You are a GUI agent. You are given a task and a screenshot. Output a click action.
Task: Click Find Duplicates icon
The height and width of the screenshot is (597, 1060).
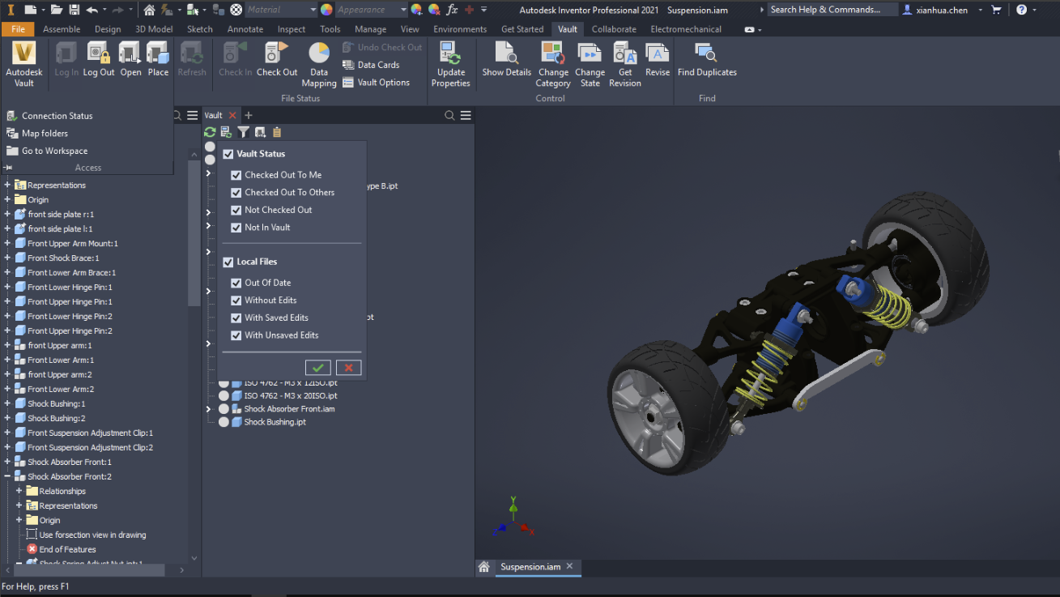coord(707,61)
